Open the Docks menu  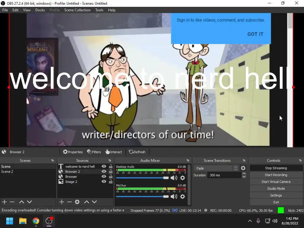click(x=40, y=10)
